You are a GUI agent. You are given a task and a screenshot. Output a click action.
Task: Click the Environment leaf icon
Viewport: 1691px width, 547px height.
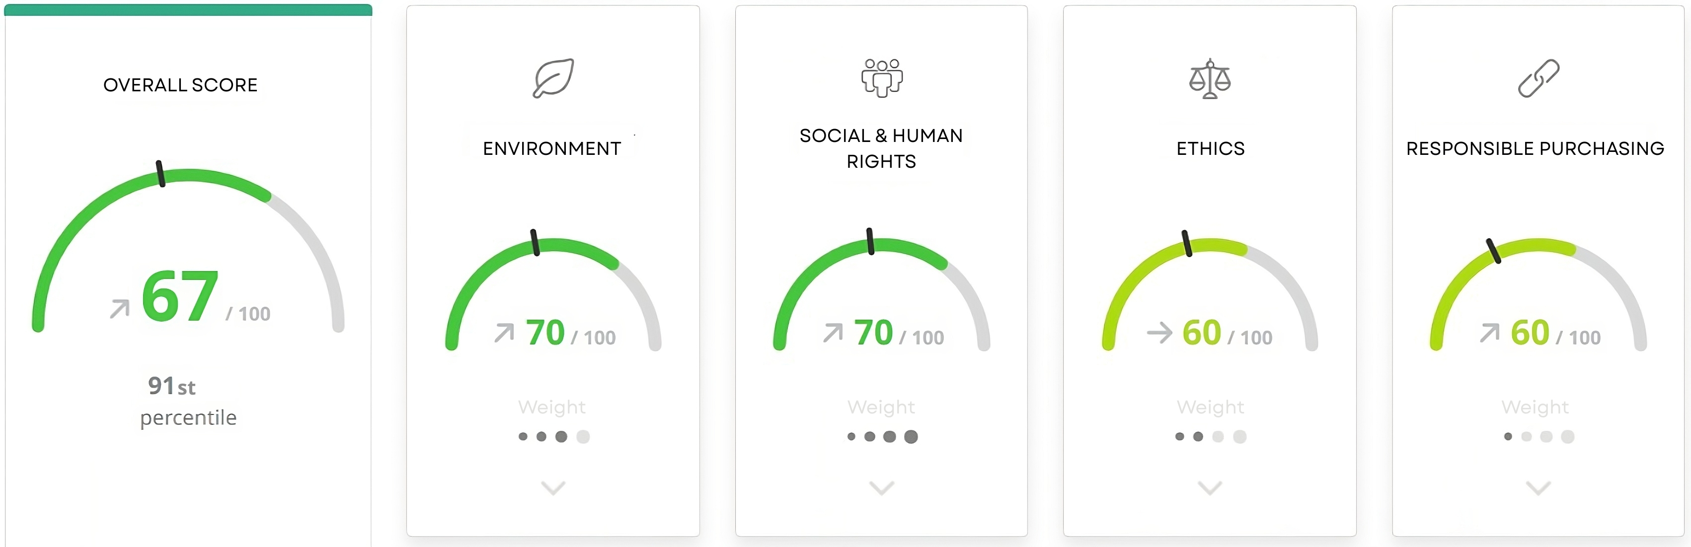click(553, 78)
